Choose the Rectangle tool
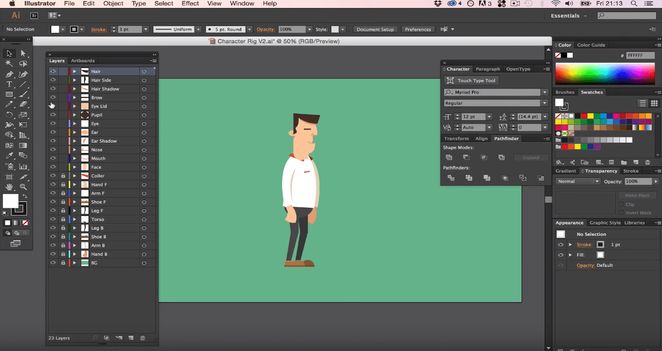The height and width of the screenshot is (351, 662). pos(9,94)
